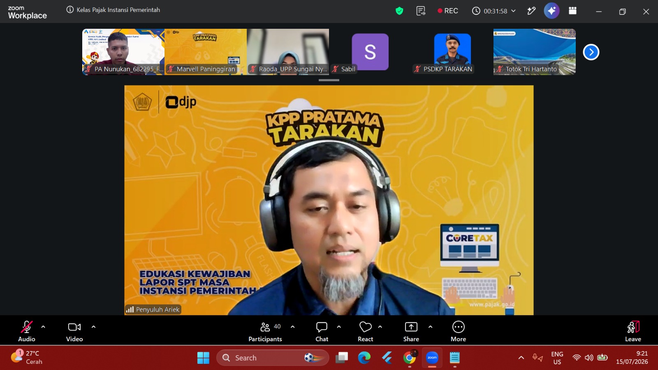
Task: Click the green encryption shield icon
Action: point(399,11)
